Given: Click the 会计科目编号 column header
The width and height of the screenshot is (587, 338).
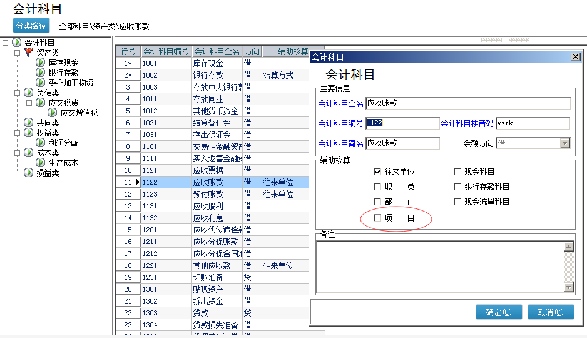Looking at the screenshot, I should point(166,51).
